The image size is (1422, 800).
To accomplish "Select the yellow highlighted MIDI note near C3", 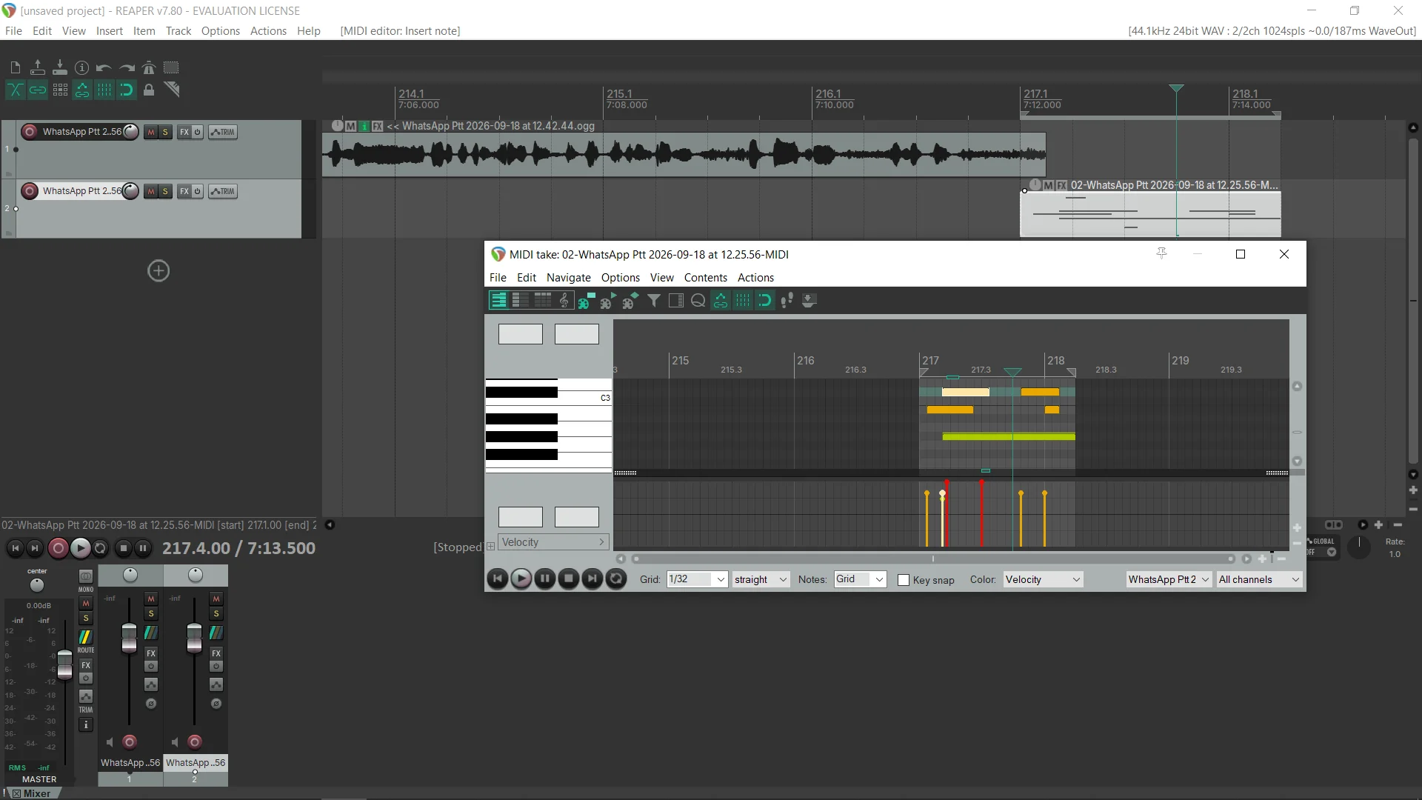I will coord(965,392).
